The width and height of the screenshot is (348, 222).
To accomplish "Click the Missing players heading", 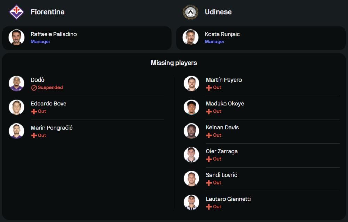I will (x=174, y=63).
